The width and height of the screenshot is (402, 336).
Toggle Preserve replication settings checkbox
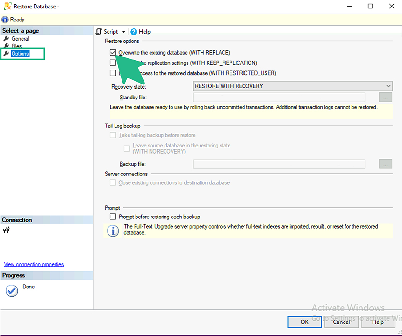(113, 63)
